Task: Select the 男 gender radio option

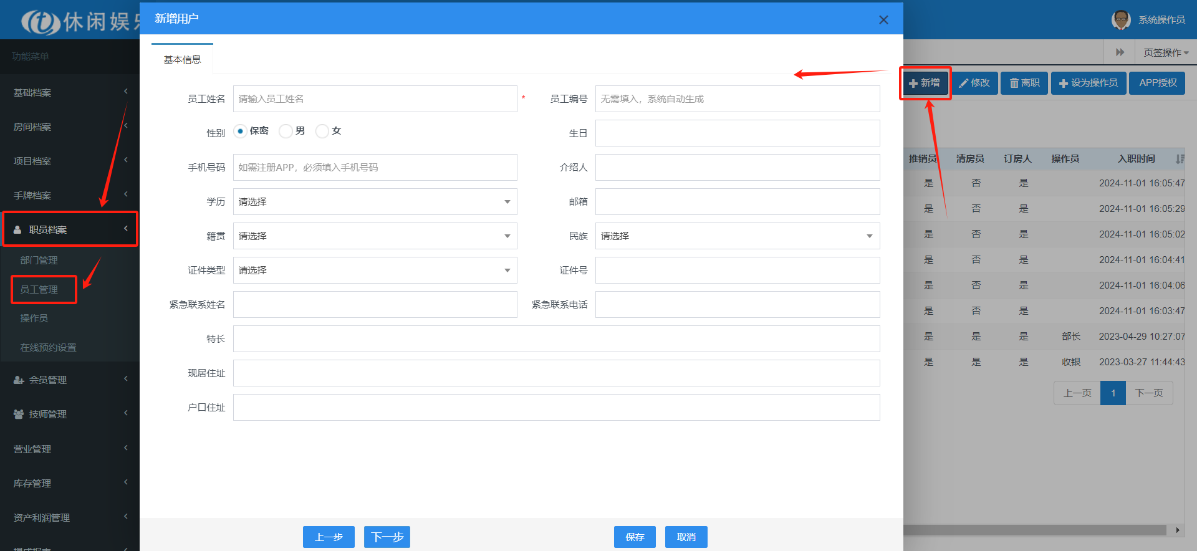Action: click(x=286, y=131)
